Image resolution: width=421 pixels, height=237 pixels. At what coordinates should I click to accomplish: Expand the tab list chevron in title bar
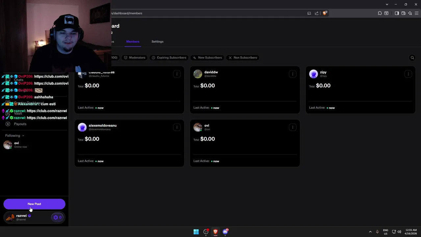pyautogui.click(x=387, y=4)
